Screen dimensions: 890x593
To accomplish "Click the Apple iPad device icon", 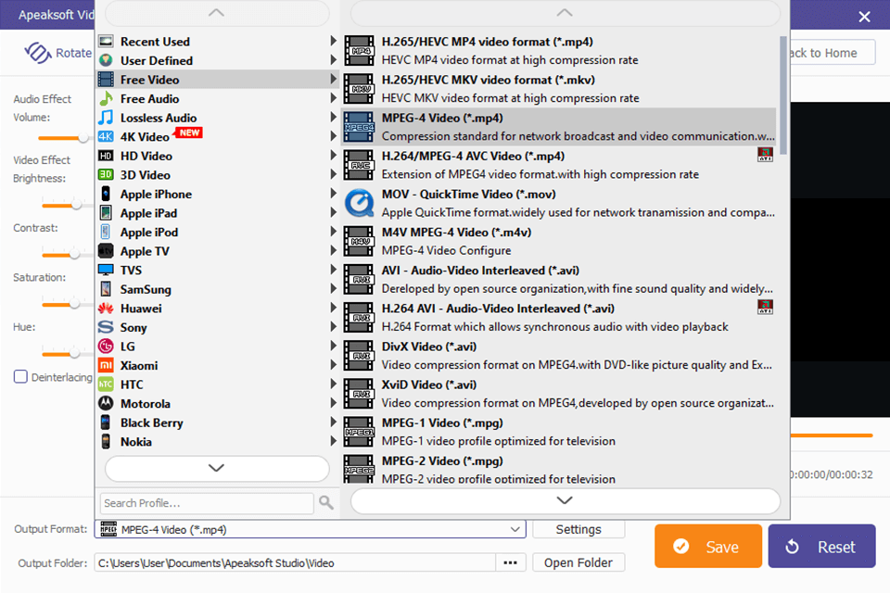I will pos(106,213).
